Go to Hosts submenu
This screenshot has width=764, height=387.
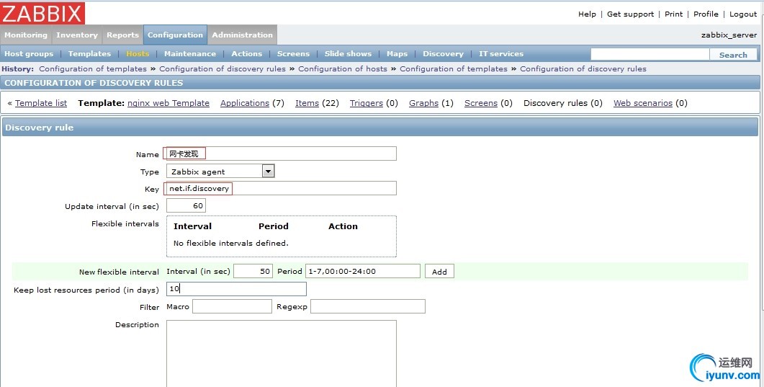coord(138,53)
